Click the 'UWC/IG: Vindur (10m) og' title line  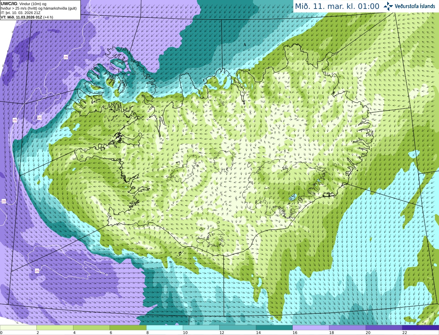click(24, 4)
